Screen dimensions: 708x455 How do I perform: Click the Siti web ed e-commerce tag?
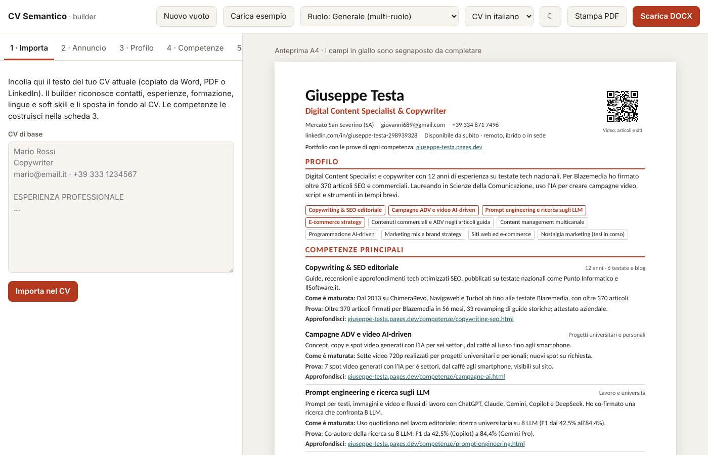(501, 235)
